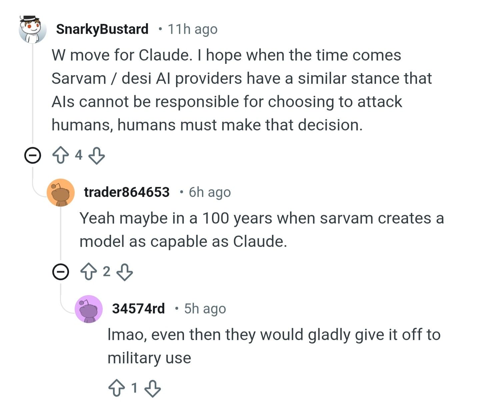Open 34574rd's purple avatar
480x405 pixels.
[89, 309]
